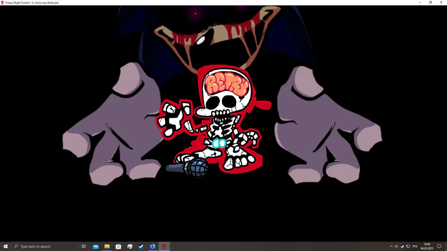
Task: Open the Action Center notifications icon
Action: 440,247
